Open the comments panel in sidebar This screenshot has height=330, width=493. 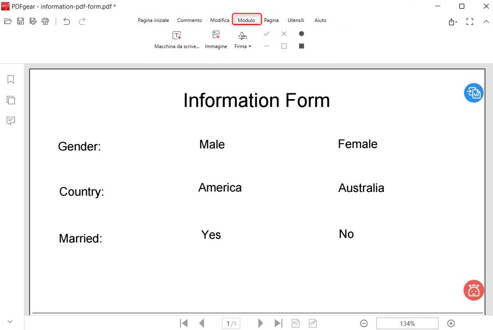point(11,121)
